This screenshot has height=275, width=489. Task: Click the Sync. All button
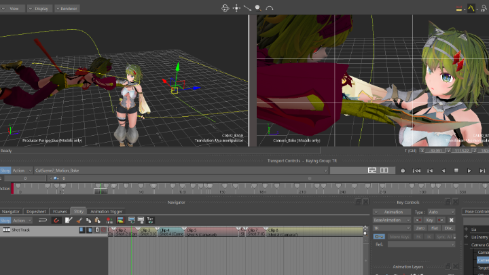pos(444,237)
